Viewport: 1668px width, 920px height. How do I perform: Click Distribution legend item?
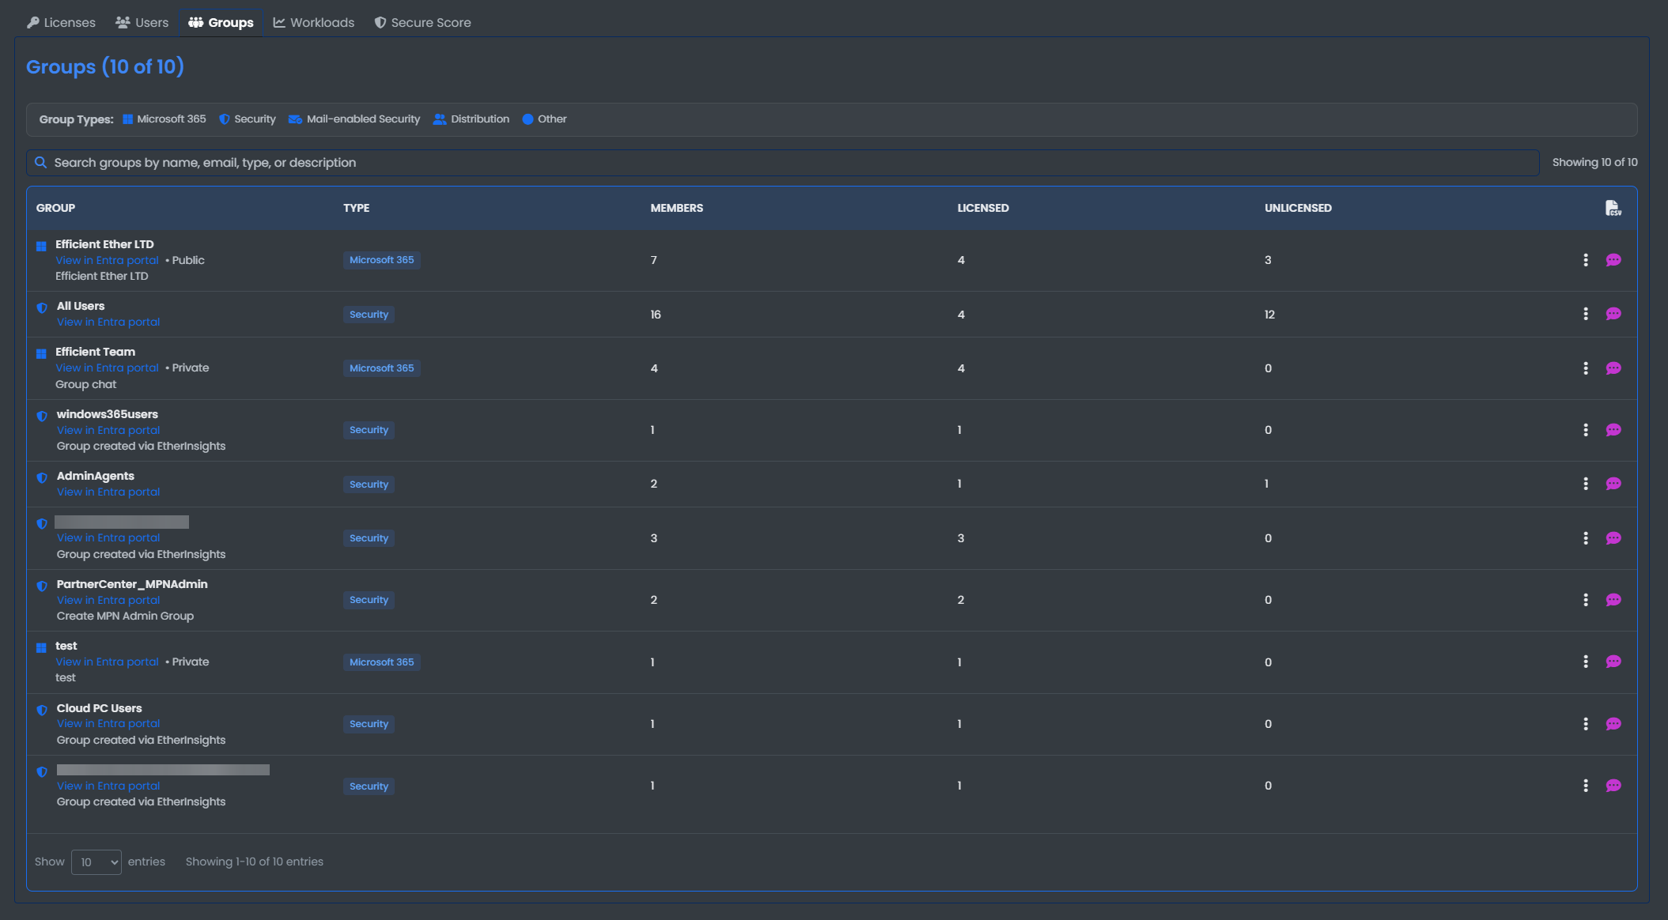click(471, 119)
